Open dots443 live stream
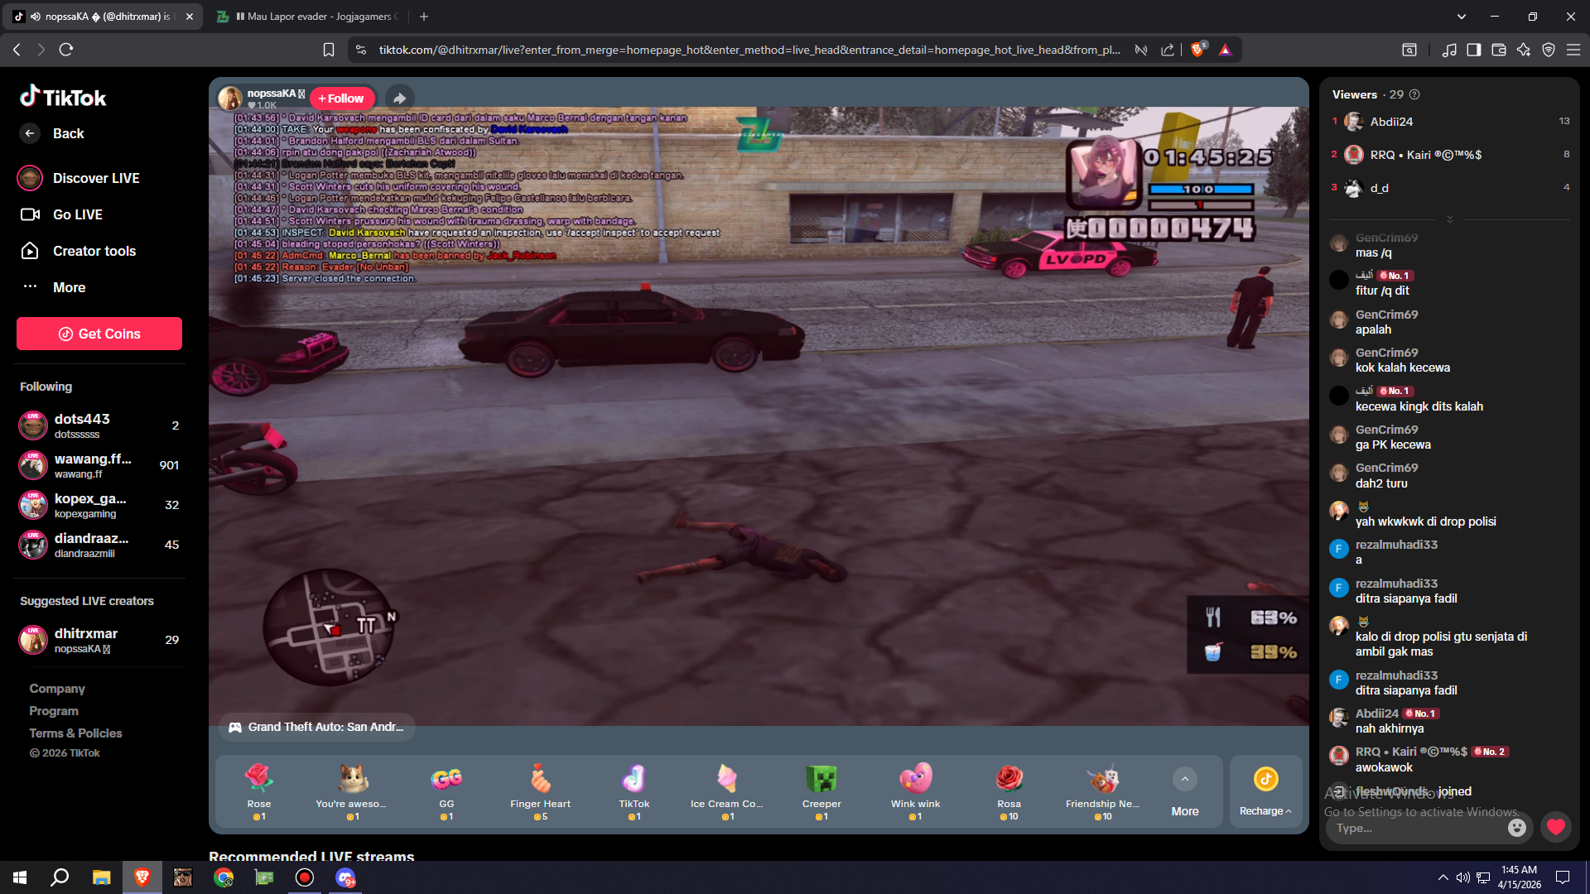Image resolution: width=1590 pixels, height=894 pixels. 99,425
